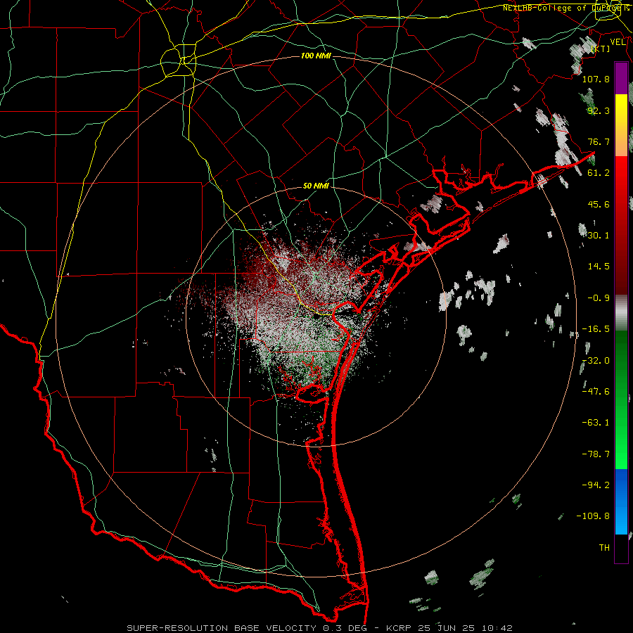Click the purple segment of velocity color bar

tap(621, 78)
